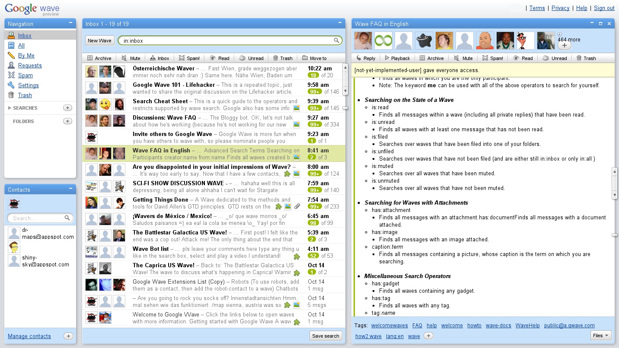Open Wave Bot list wave
The height and width of the screenshot is (348, 619).
(x=214, y=252)
